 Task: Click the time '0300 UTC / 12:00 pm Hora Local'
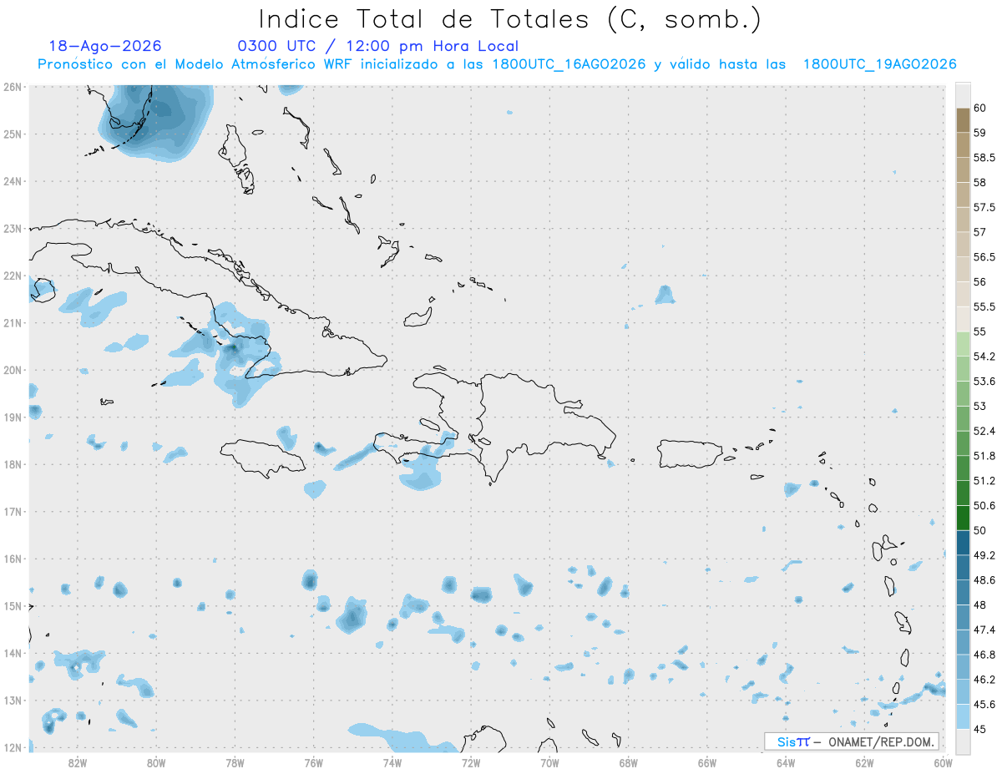[378, 46]
